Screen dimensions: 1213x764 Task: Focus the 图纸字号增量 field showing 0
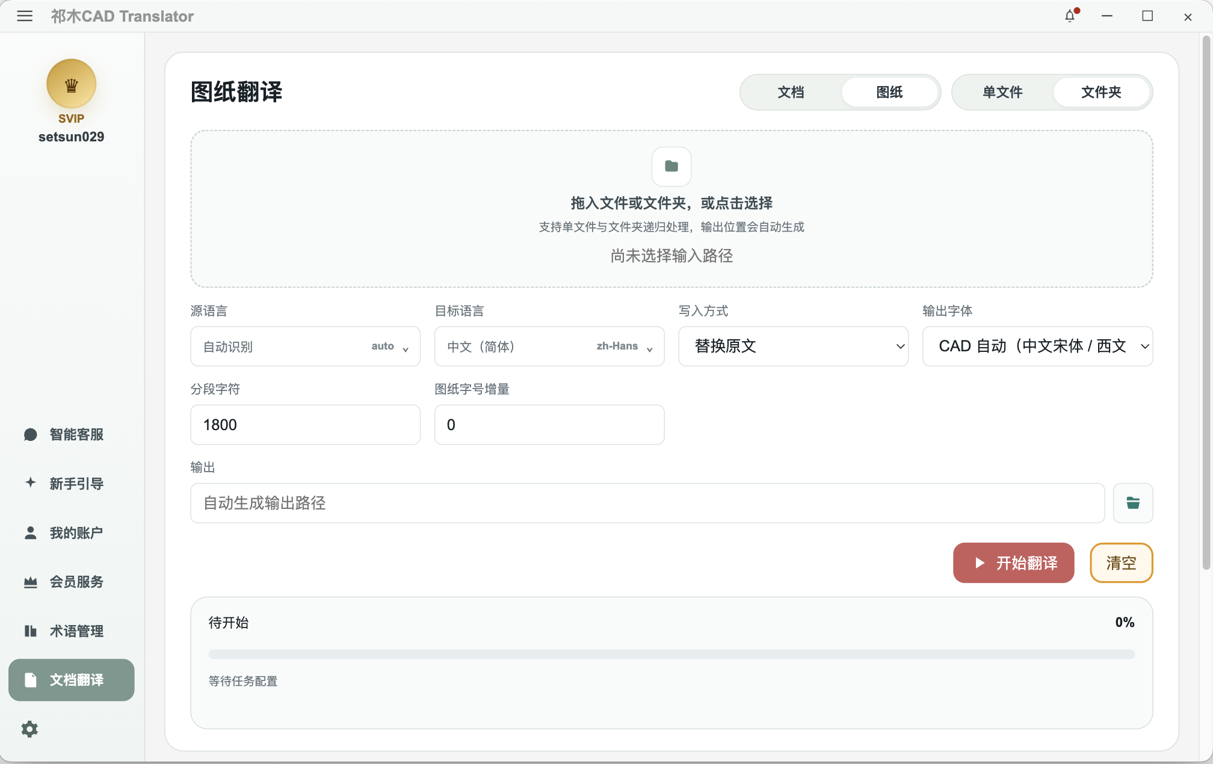pyautogui.click(x=549, y=425)
